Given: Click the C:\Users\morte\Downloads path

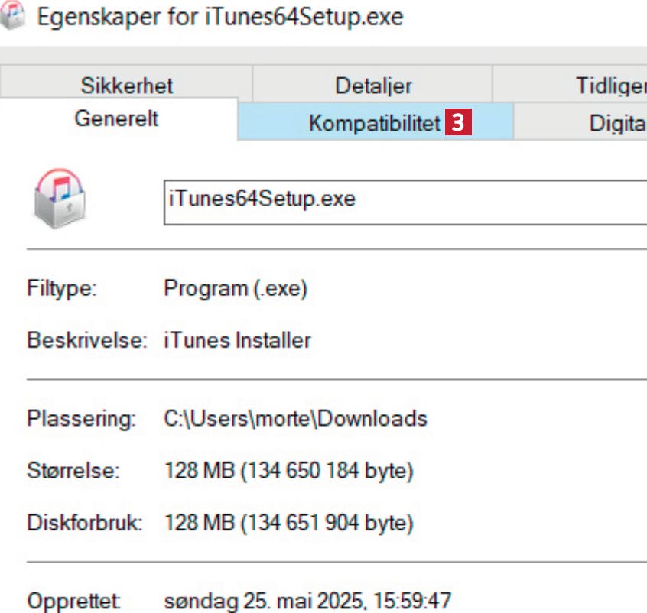Looking at the screenshot, I should point(295,419).
